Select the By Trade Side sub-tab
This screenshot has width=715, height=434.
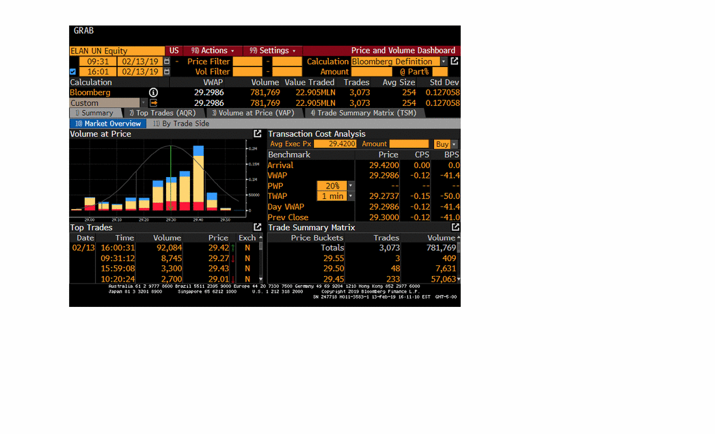pos(180,124)
